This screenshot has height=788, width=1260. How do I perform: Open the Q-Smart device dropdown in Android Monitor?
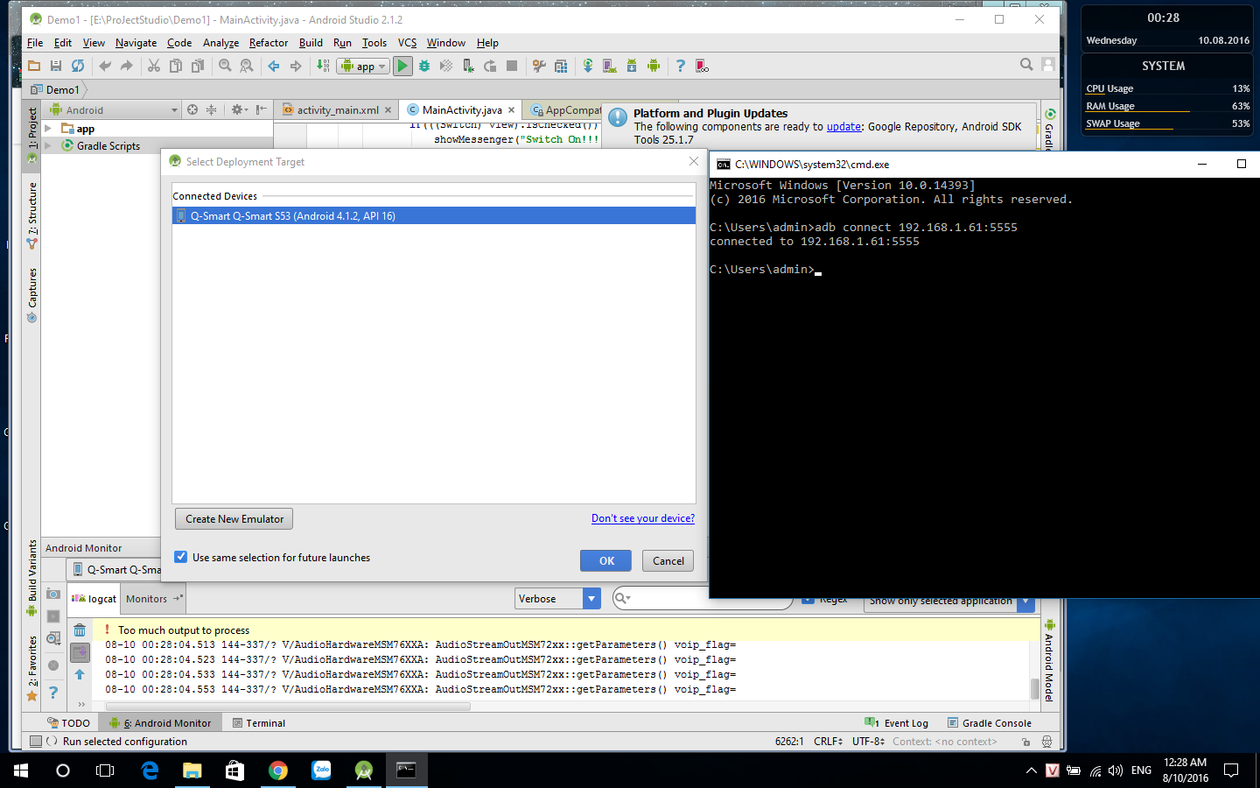point(115,569)
